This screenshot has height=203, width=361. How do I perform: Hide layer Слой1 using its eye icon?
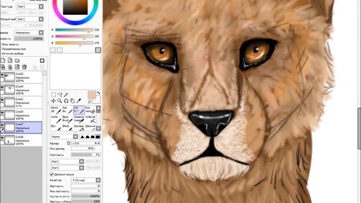pyautogui.click(x=2, y=100)
